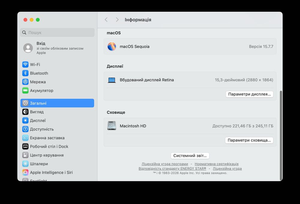
Task: Click the Дисплеї section heading in main pane
Action: [x=115, y=66]
